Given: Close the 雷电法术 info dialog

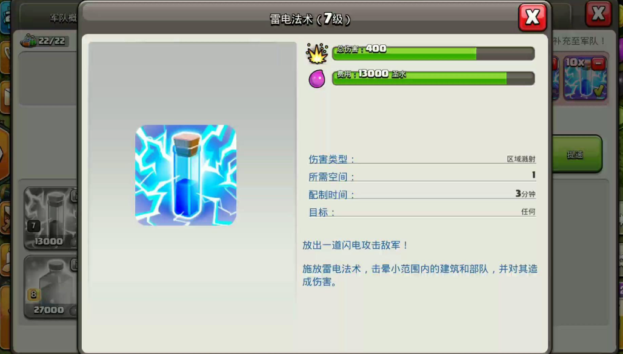Looking at the screenshot, I should (533, 17).
